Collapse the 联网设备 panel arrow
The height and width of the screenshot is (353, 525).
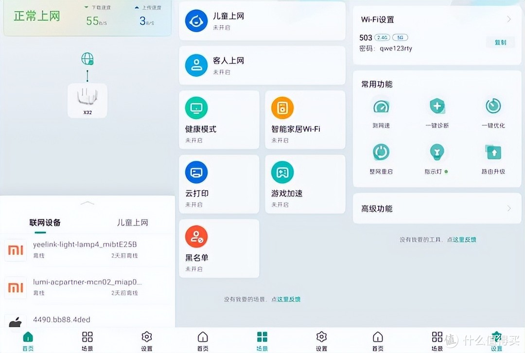(87, 203)
